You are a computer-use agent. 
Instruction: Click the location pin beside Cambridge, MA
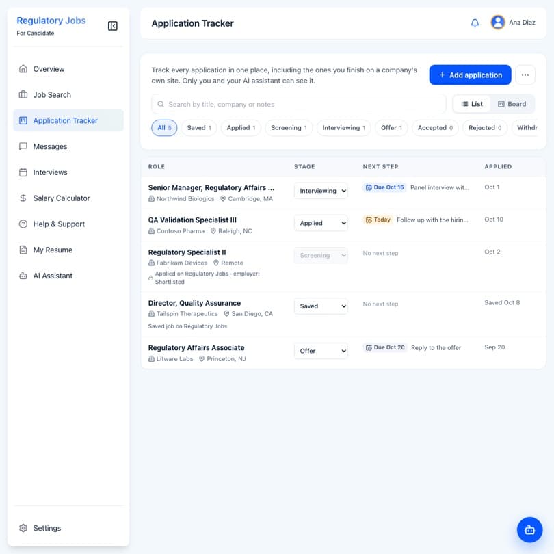click(223, 198)
